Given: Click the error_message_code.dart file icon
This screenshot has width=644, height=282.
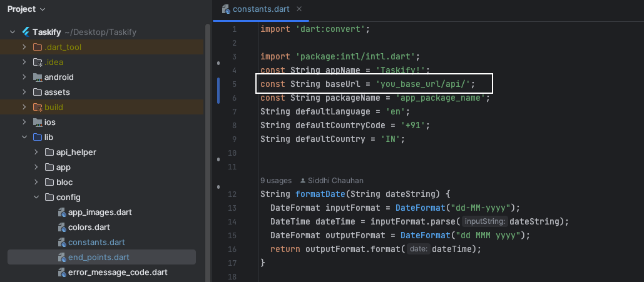Looking at the screenshot, I should coord(61,272).
